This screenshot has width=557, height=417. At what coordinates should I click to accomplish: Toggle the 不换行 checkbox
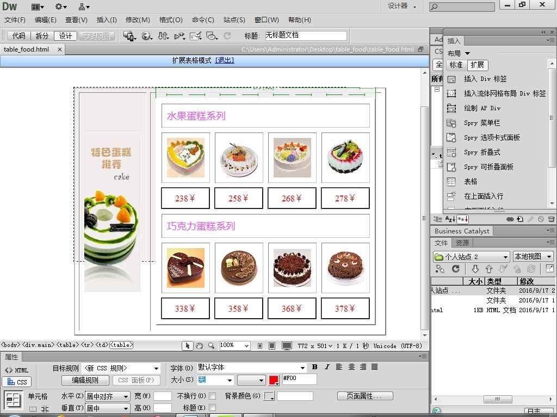(213, 396)
